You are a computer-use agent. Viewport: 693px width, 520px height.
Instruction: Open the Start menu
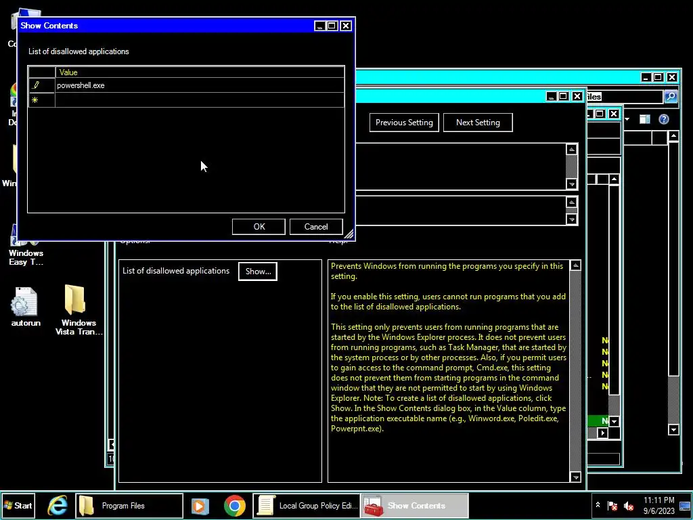point(18,505)
